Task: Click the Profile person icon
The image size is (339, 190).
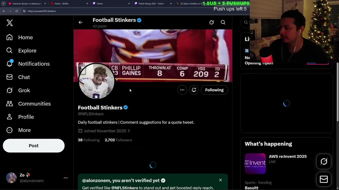Action: coord(10,117)
